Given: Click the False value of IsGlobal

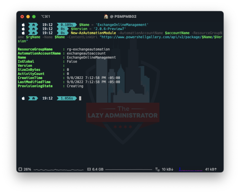Looking at the screenshot, I should (72, 62).
